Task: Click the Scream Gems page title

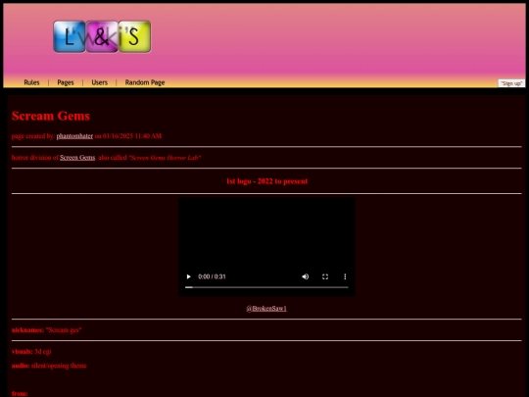Action: tap(51, 116)
